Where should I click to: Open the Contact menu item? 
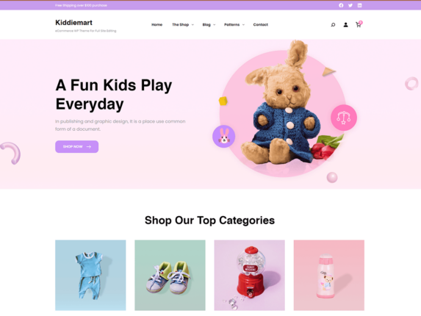click(x=260, y=25)
